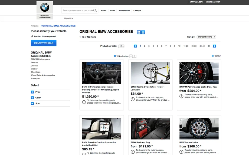Expand the Color filter plus icon
This screenshot has height=155, width=249.
(x=32, y=98)
